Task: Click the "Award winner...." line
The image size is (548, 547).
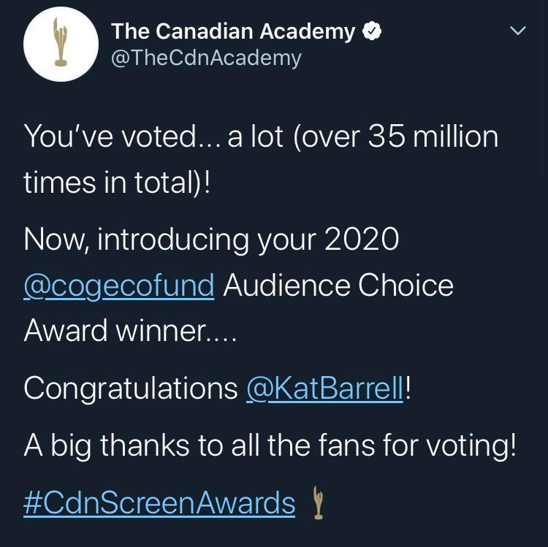Action: coord(129,329)
